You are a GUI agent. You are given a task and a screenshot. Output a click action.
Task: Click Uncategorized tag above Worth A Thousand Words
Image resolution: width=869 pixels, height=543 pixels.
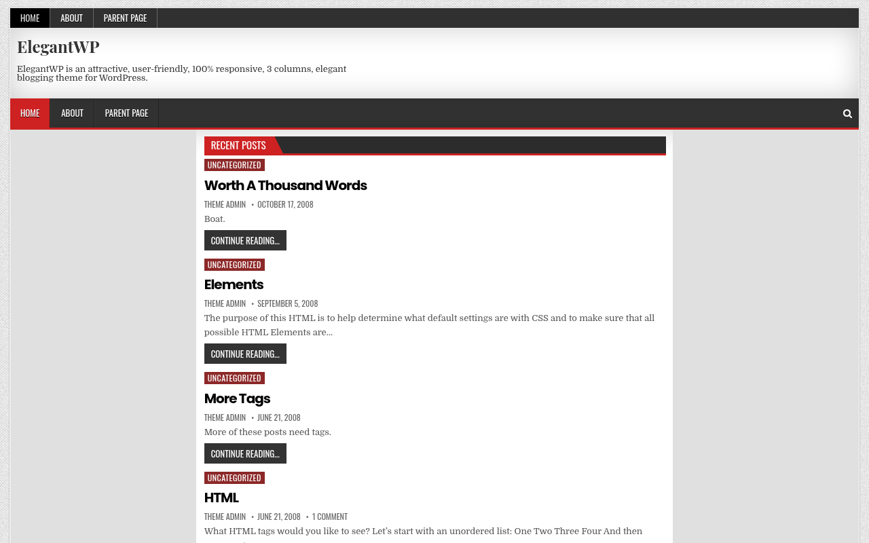pos(234,165)
